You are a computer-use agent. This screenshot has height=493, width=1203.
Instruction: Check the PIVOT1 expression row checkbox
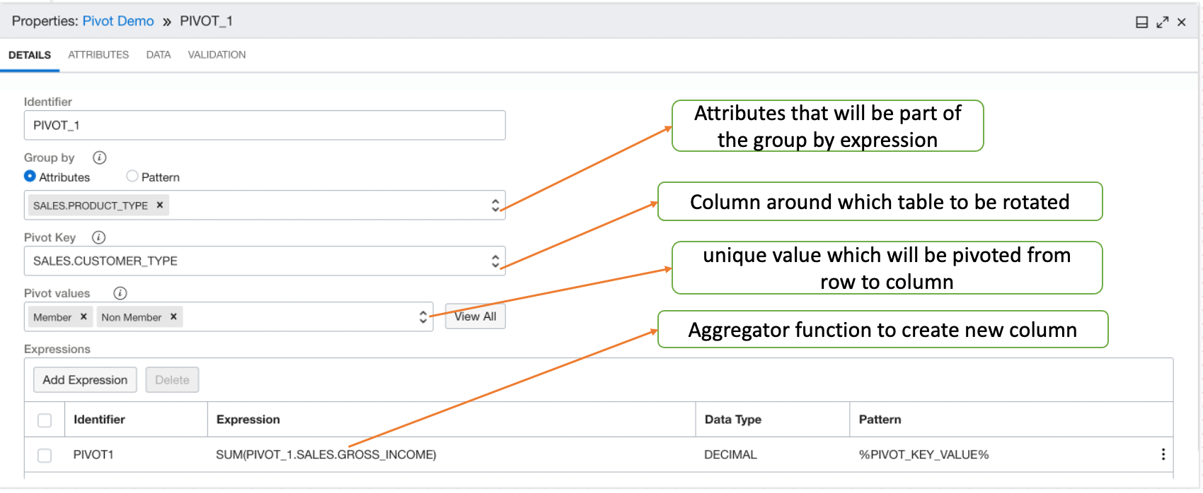click(45, 456)
